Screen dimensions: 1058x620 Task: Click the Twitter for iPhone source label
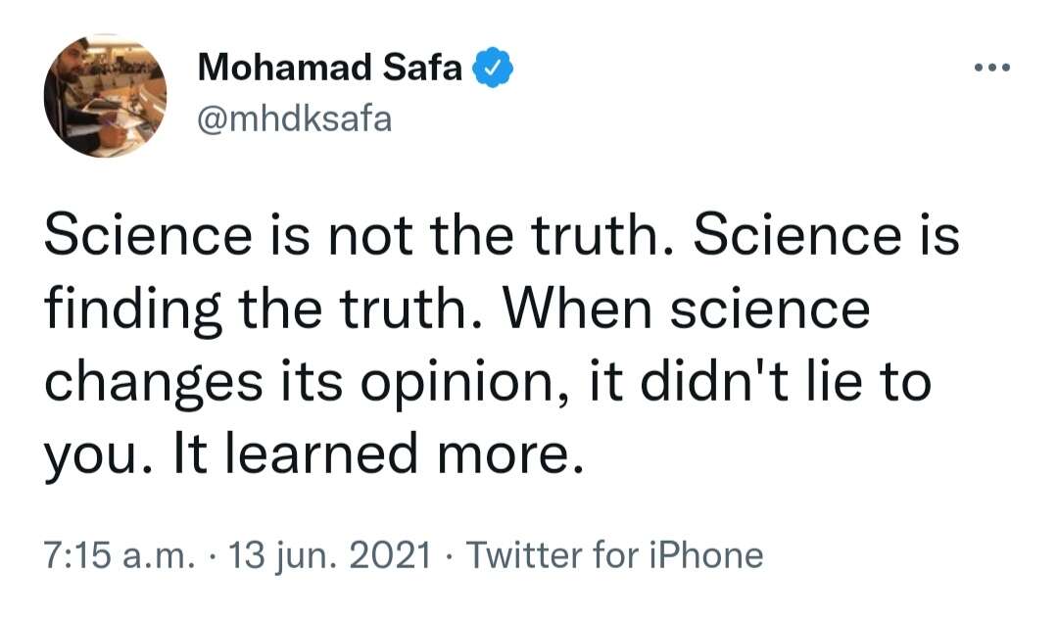(x=614, y=555)
